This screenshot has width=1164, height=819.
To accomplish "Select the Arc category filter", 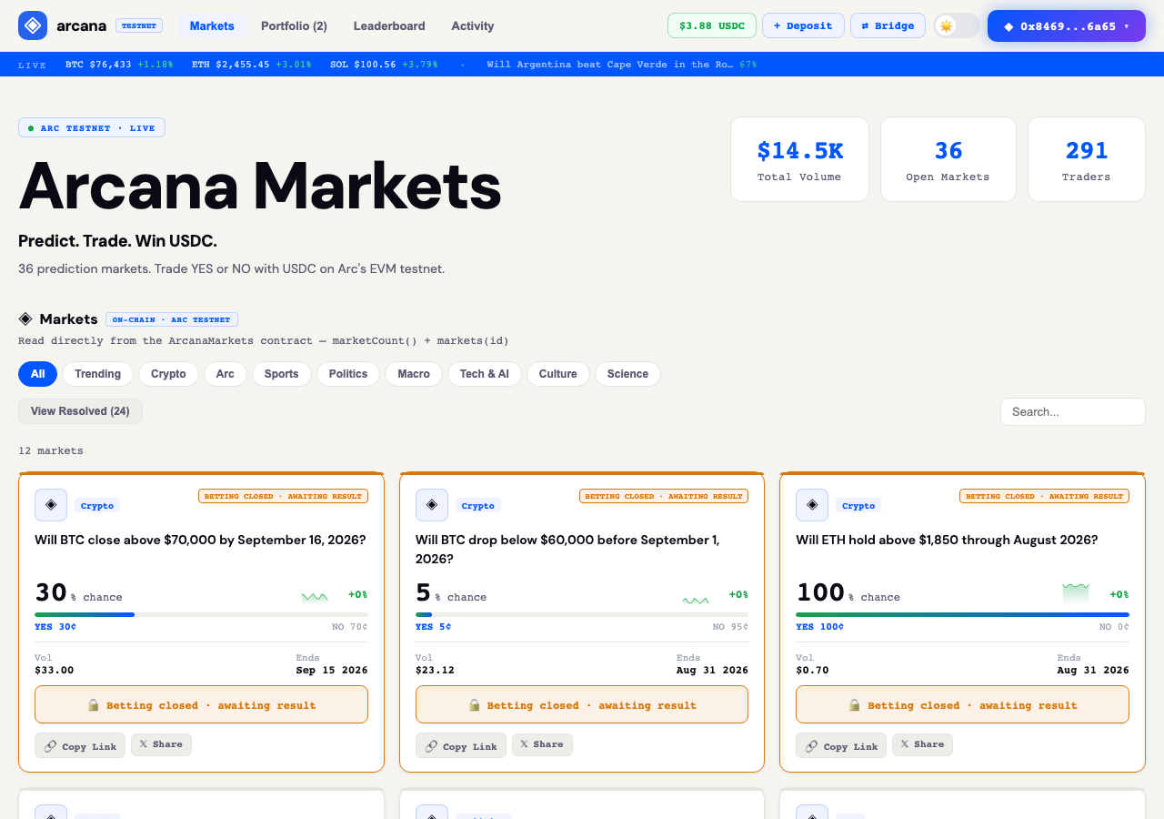I will click(226, 374).
